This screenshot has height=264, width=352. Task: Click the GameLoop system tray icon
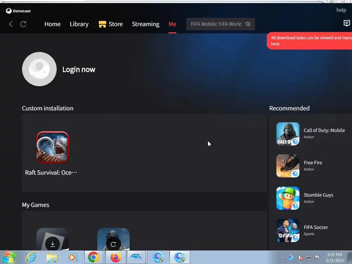[290, 257]
